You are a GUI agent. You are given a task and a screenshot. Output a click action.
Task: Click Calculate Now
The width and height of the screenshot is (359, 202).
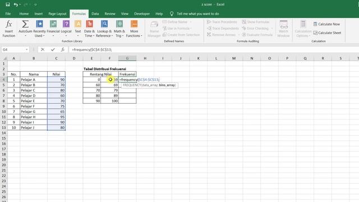326,24
